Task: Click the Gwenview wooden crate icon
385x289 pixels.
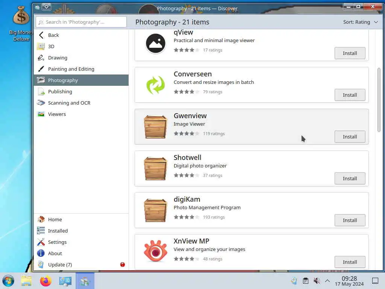Action: [155, 127]
